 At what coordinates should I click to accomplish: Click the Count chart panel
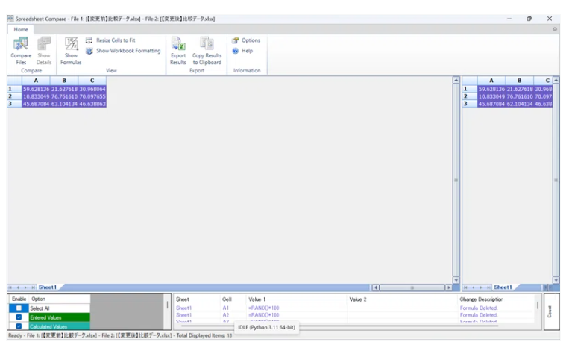(x=552, y=311)
